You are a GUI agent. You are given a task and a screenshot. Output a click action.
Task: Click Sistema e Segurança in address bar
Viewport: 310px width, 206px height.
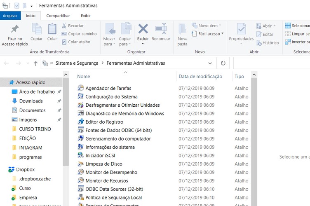[x=77, y=63]
